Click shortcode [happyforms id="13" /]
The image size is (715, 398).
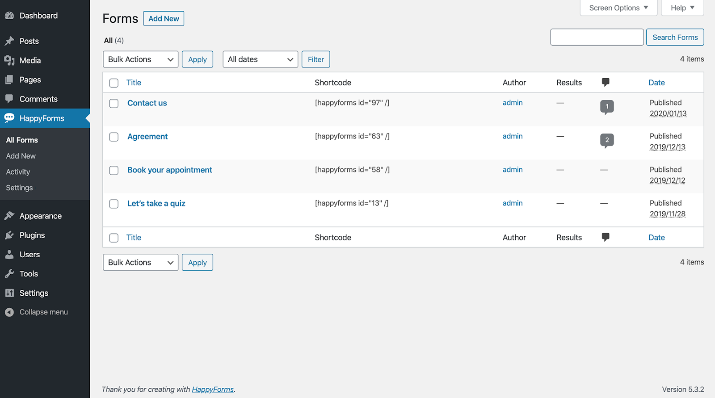click(352, 203)
